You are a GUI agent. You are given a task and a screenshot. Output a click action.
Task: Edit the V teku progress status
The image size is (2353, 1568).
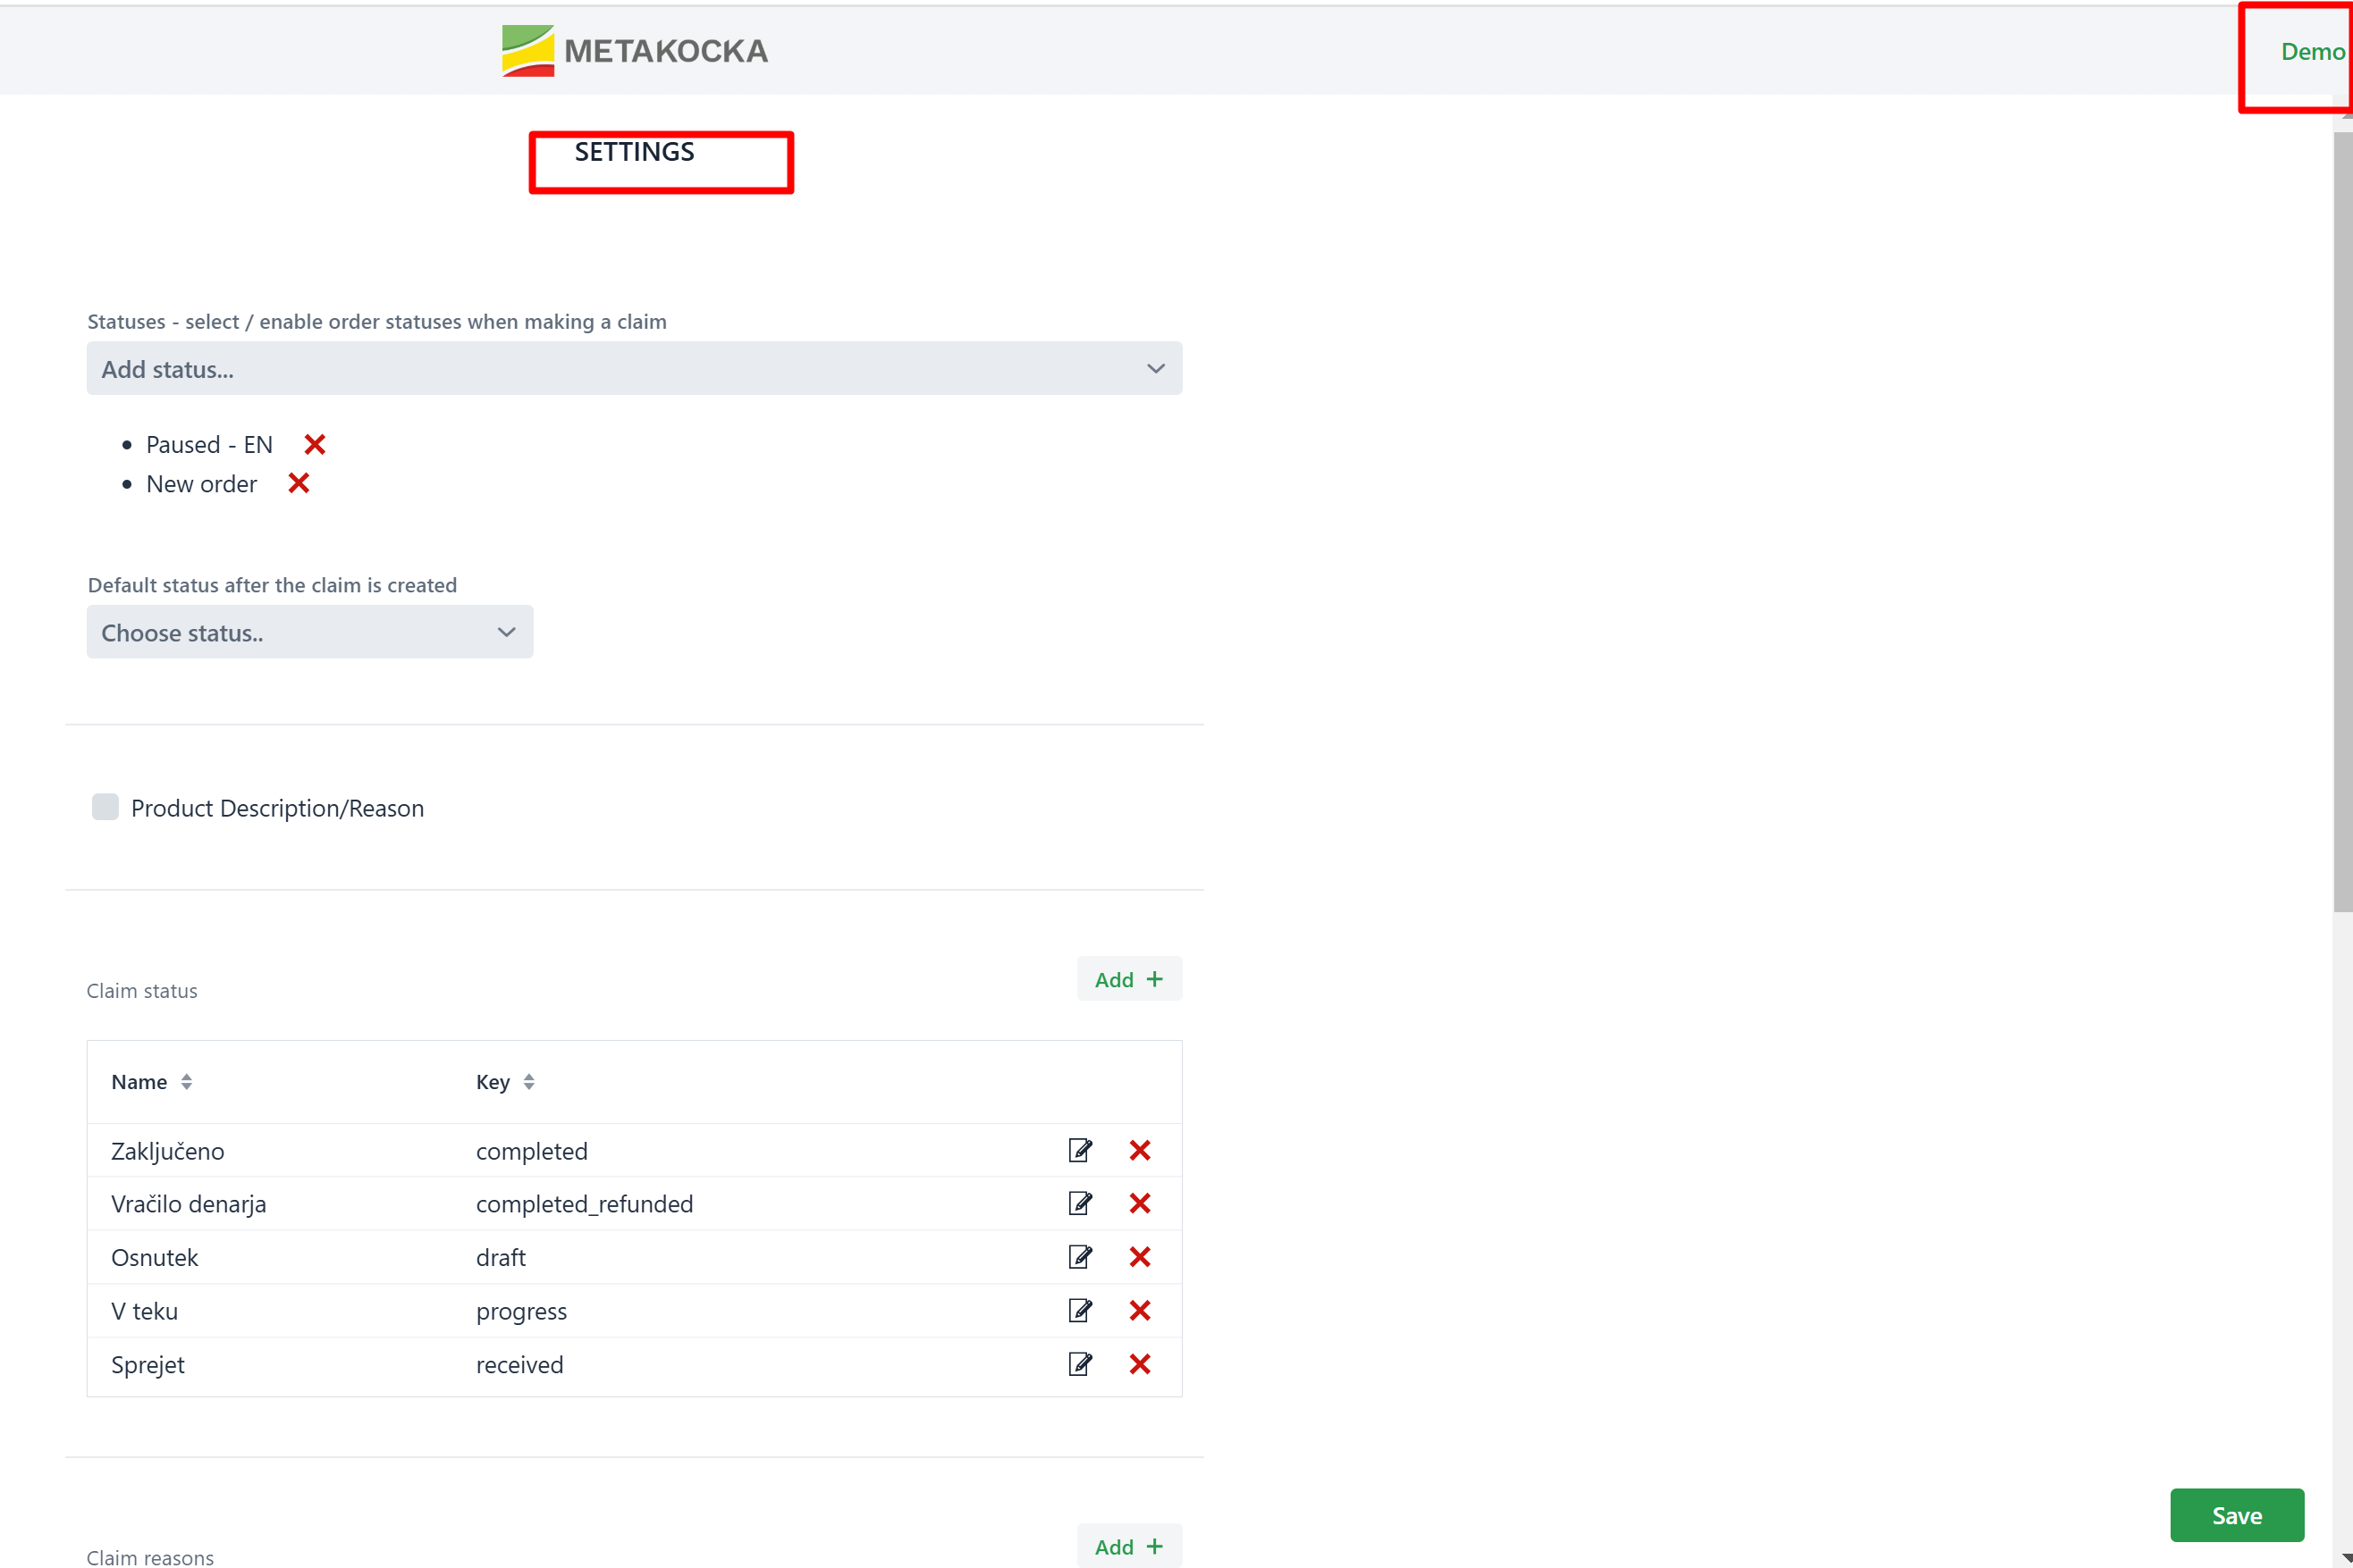(x=1079, y=1310)
